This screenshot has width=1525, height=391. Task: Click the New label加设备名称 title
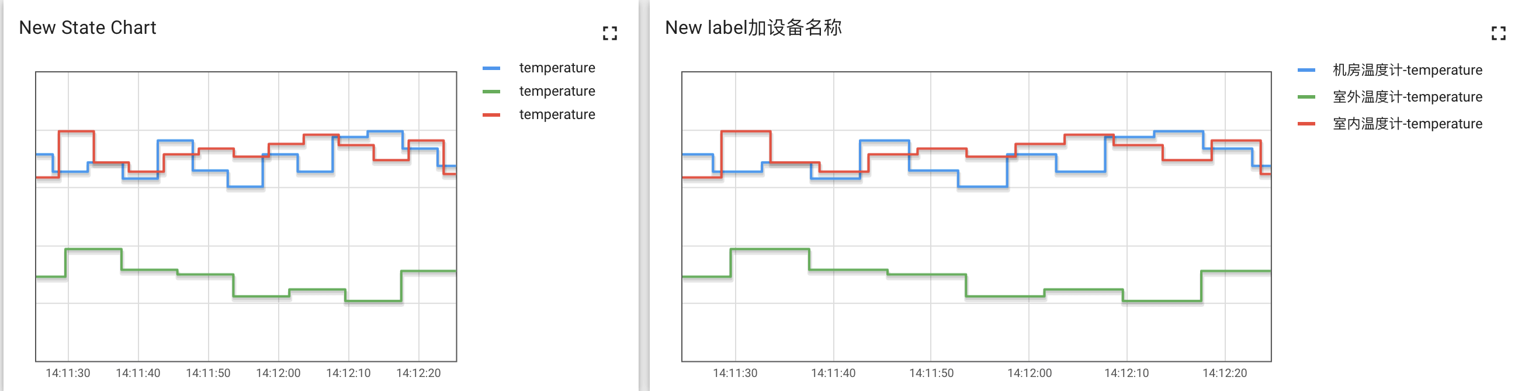point(753,28)
